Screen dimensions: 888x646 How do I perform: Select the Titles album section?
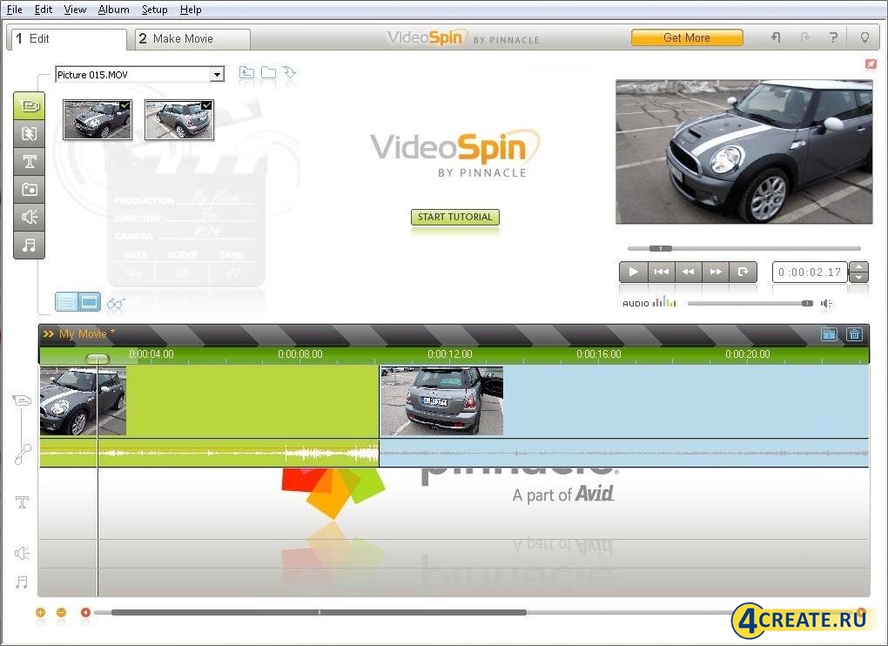(x=29, y=161)
